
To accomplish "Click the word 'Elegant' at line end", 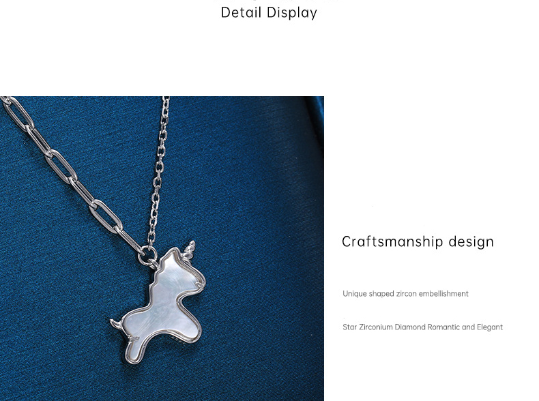I will tap(489, 327).
